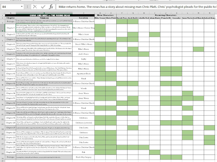Select the Lazenby header cell
The image size is (217, 162).
[177, 18]
